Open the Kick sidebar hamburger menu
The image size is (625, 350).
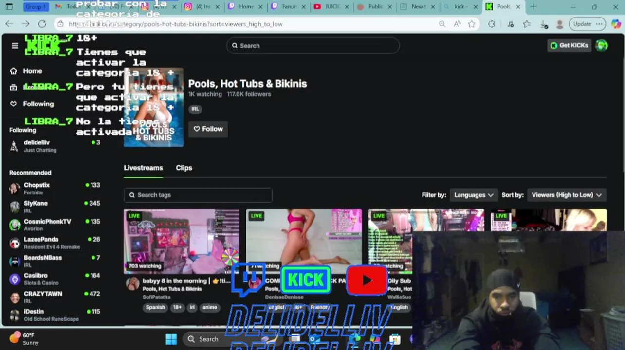click(x=15, y=46)
